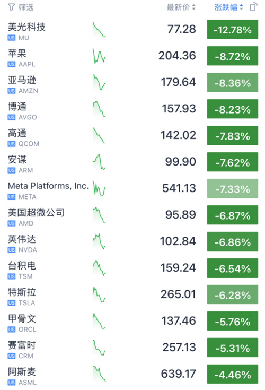265x390 pixels.
Task: Open the META mini trend chart
Action: pyautogui.click(x=99, y=189)
